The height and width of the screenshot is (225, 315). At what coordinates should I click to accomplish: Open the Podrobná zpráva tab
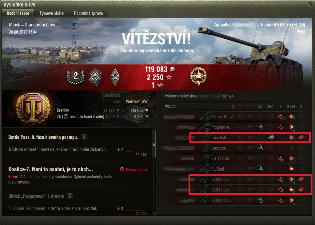(88, 13)
